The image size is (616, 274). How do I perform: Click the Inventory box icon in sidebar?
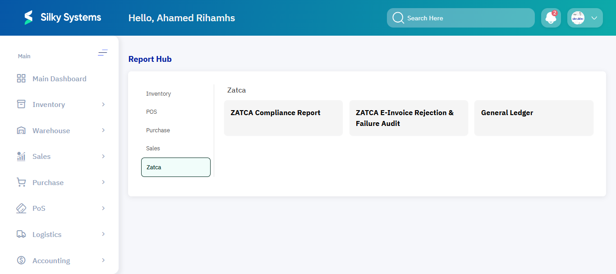(21, 104)
